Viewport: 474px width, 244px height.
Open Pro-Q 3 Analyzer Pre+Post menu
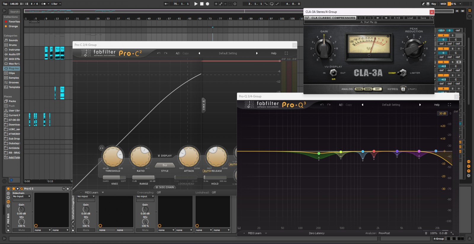coord(384,233)
